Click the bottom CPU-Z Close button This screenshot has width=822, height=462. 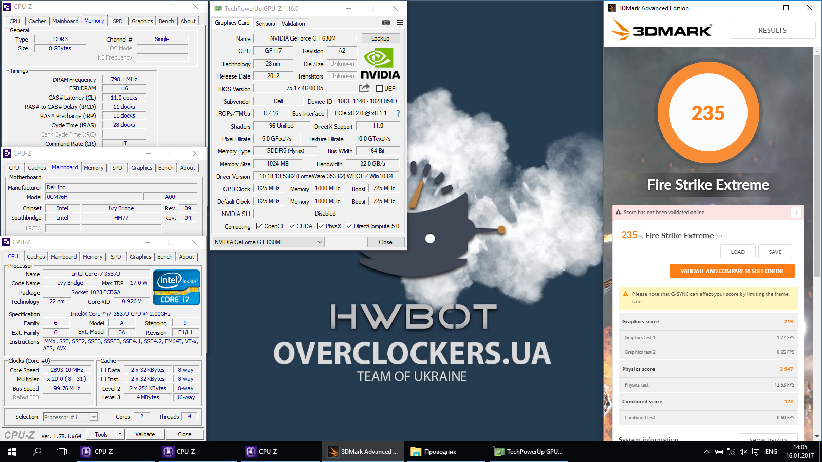coord(184,434)
